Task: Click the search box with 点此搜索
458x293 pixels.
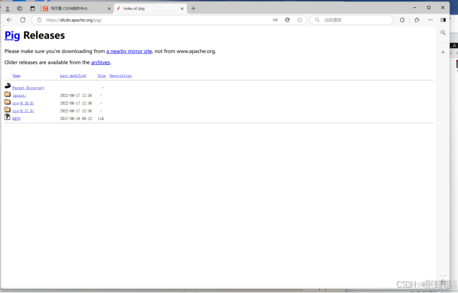Action: click(352, 20)
